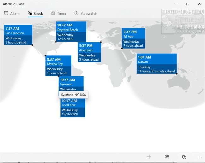Click '3 hours behind' text
Image resolution: width=205 pixels, height=163 pixels.
(x=16, y=42)
